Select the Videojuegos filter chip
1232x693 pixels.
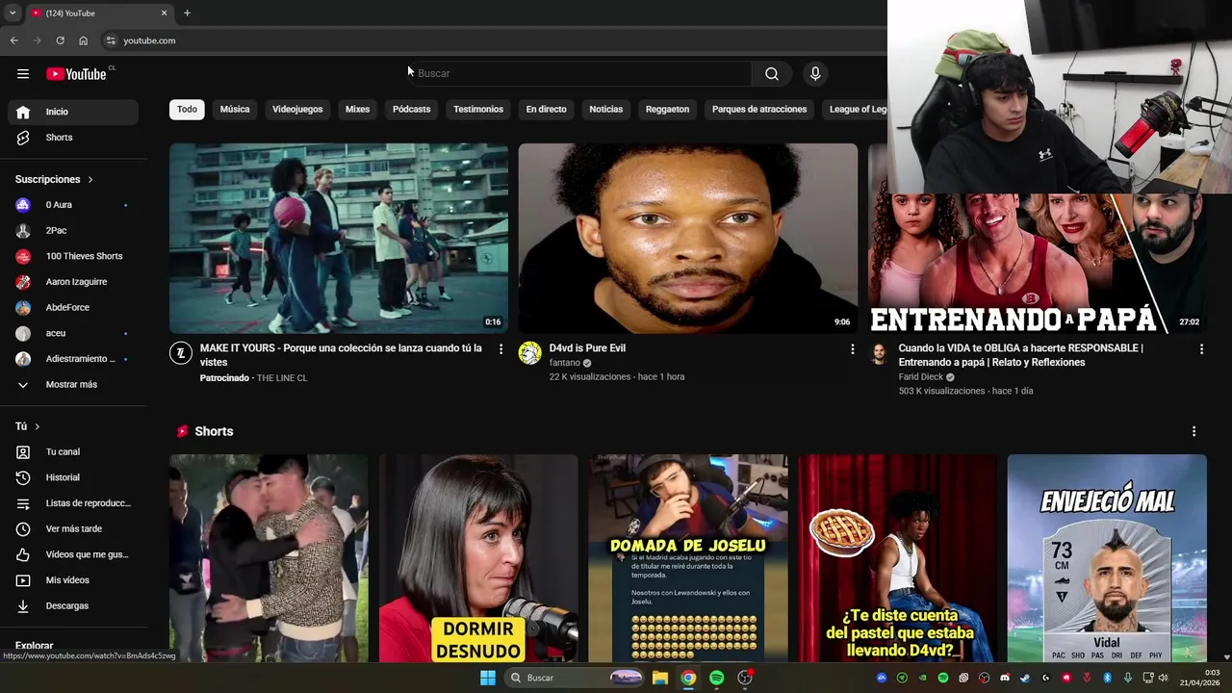point(297,109)
